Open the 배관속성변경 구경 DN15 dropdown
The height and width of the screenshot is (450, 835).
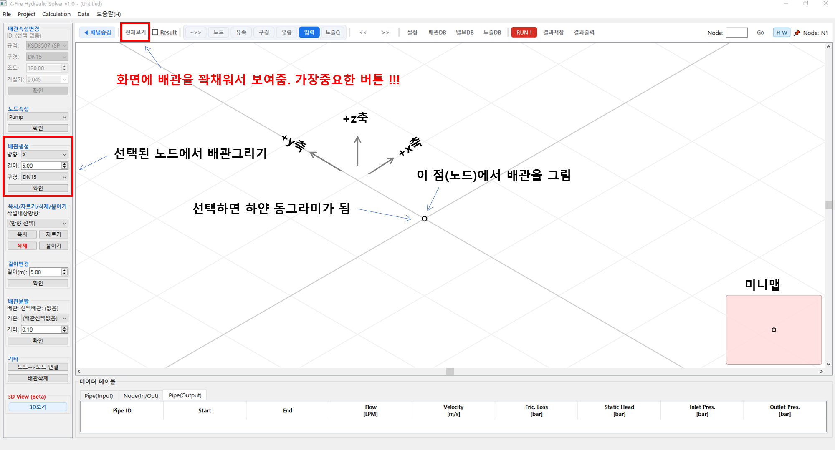pos(47,57)
